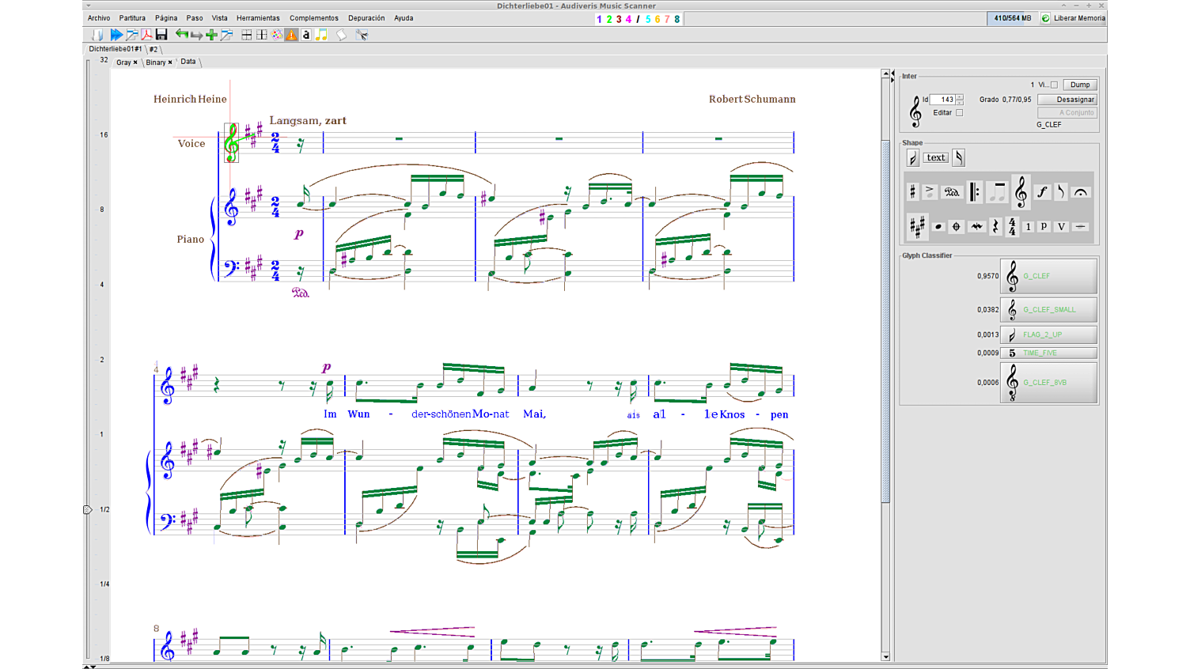Image resolution: width=1190 pixels, height=669 pixels.
Task: Save the book with floppy disk icon
Action: click(x=161, y=35)
